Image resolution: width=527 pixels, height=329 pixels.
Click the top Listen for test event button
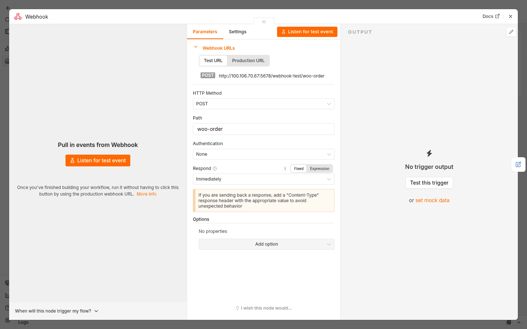tap(307, 32)
